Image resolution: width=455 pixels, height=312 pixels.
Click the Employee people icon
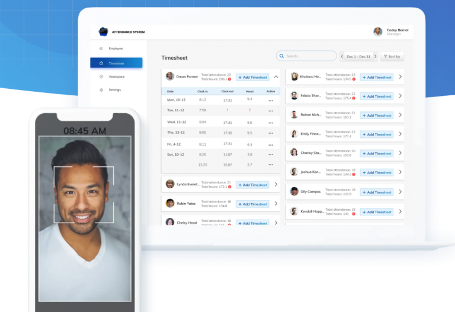click(101, 49)
